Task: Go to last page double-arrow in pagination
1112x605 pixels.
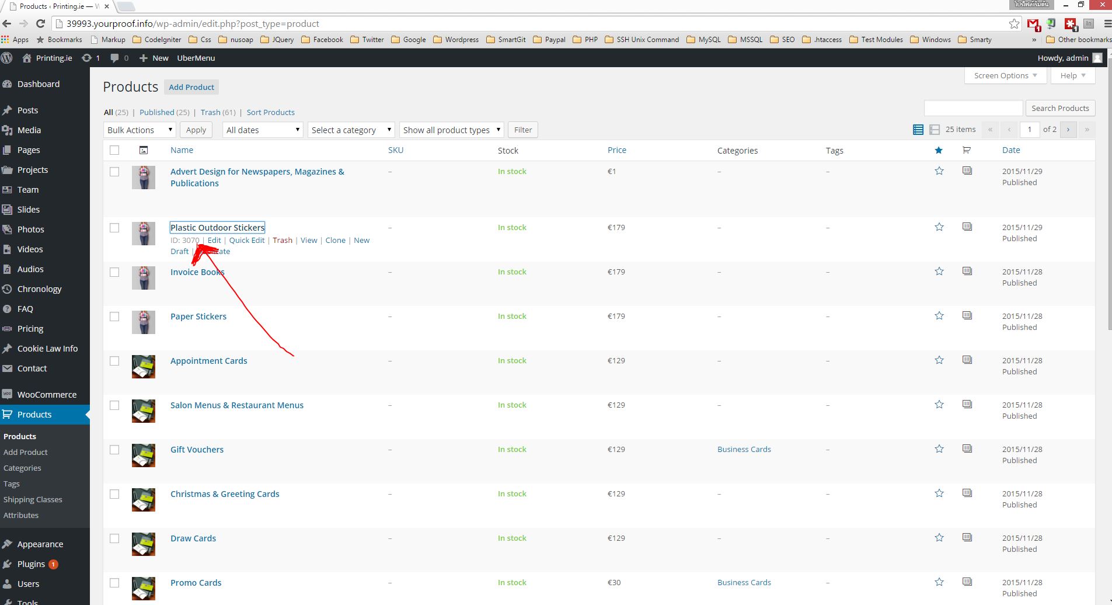Action: 1087,130
